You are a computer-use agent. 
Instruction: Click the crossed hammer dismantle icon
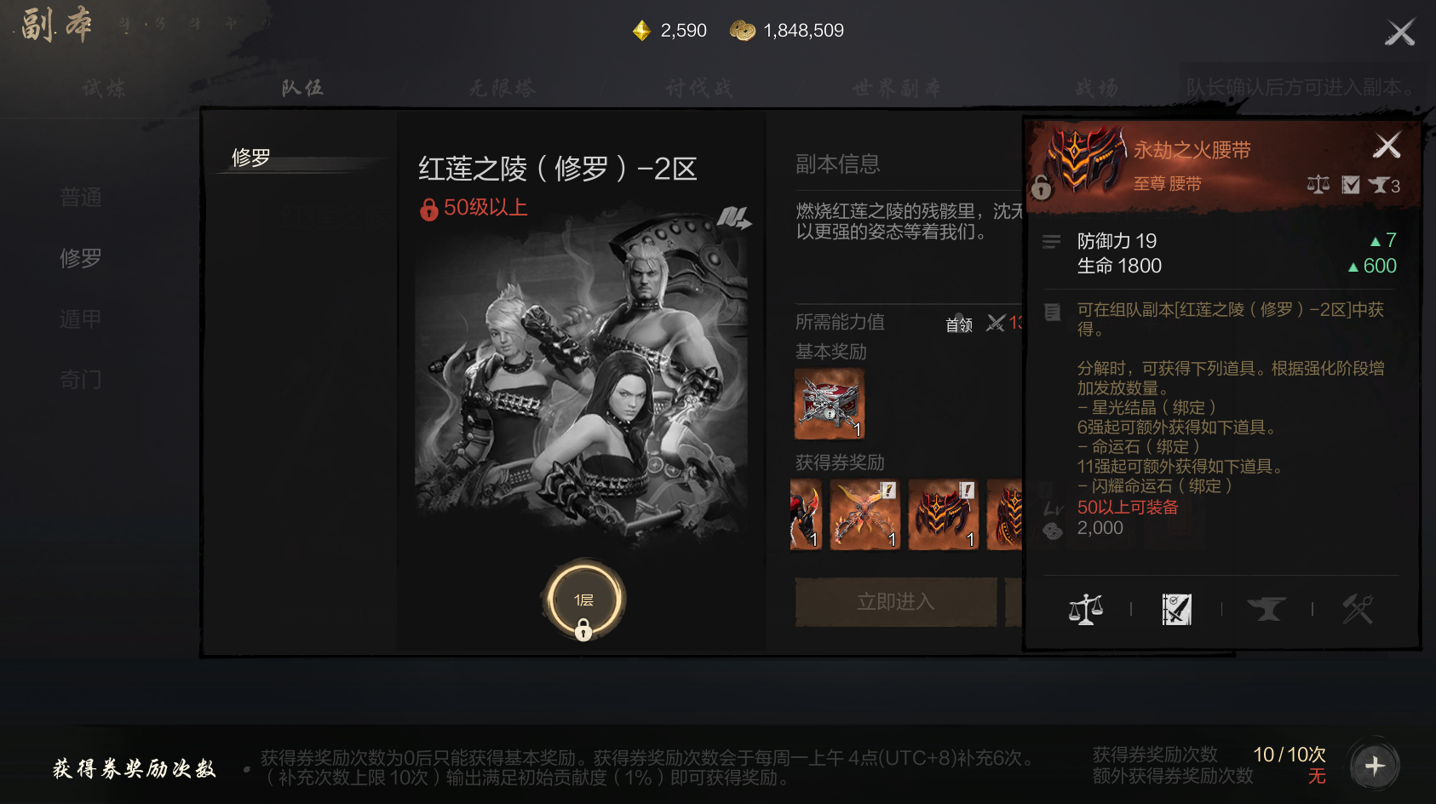point(1358,609)
